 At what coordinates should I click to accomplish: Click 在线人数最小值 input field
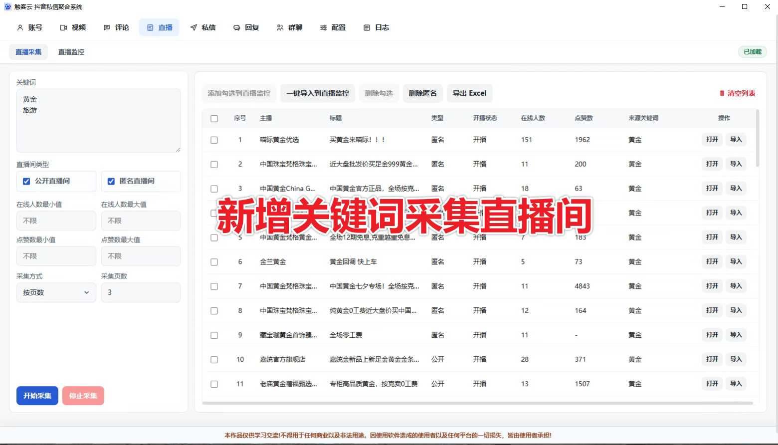click(56, 221)
